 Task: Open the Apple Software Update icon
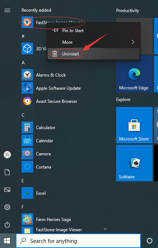27,88
